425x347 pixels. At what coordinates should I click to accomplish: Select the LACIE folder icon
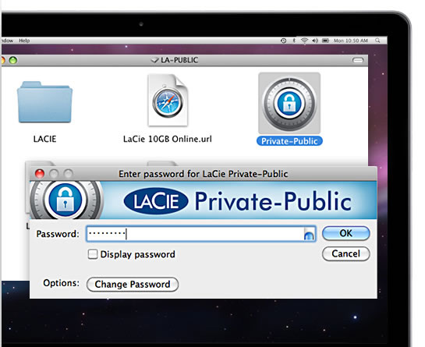[44, 101]
